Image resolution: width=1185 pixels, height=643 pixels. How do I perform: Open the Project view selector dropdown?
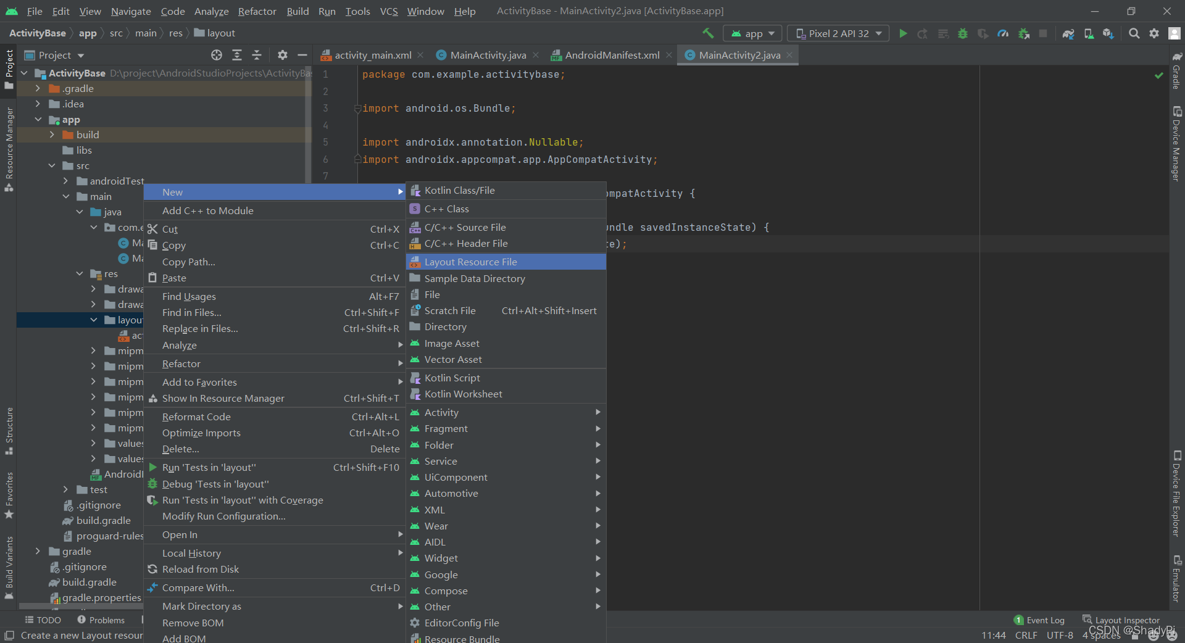tap(54, 55)
